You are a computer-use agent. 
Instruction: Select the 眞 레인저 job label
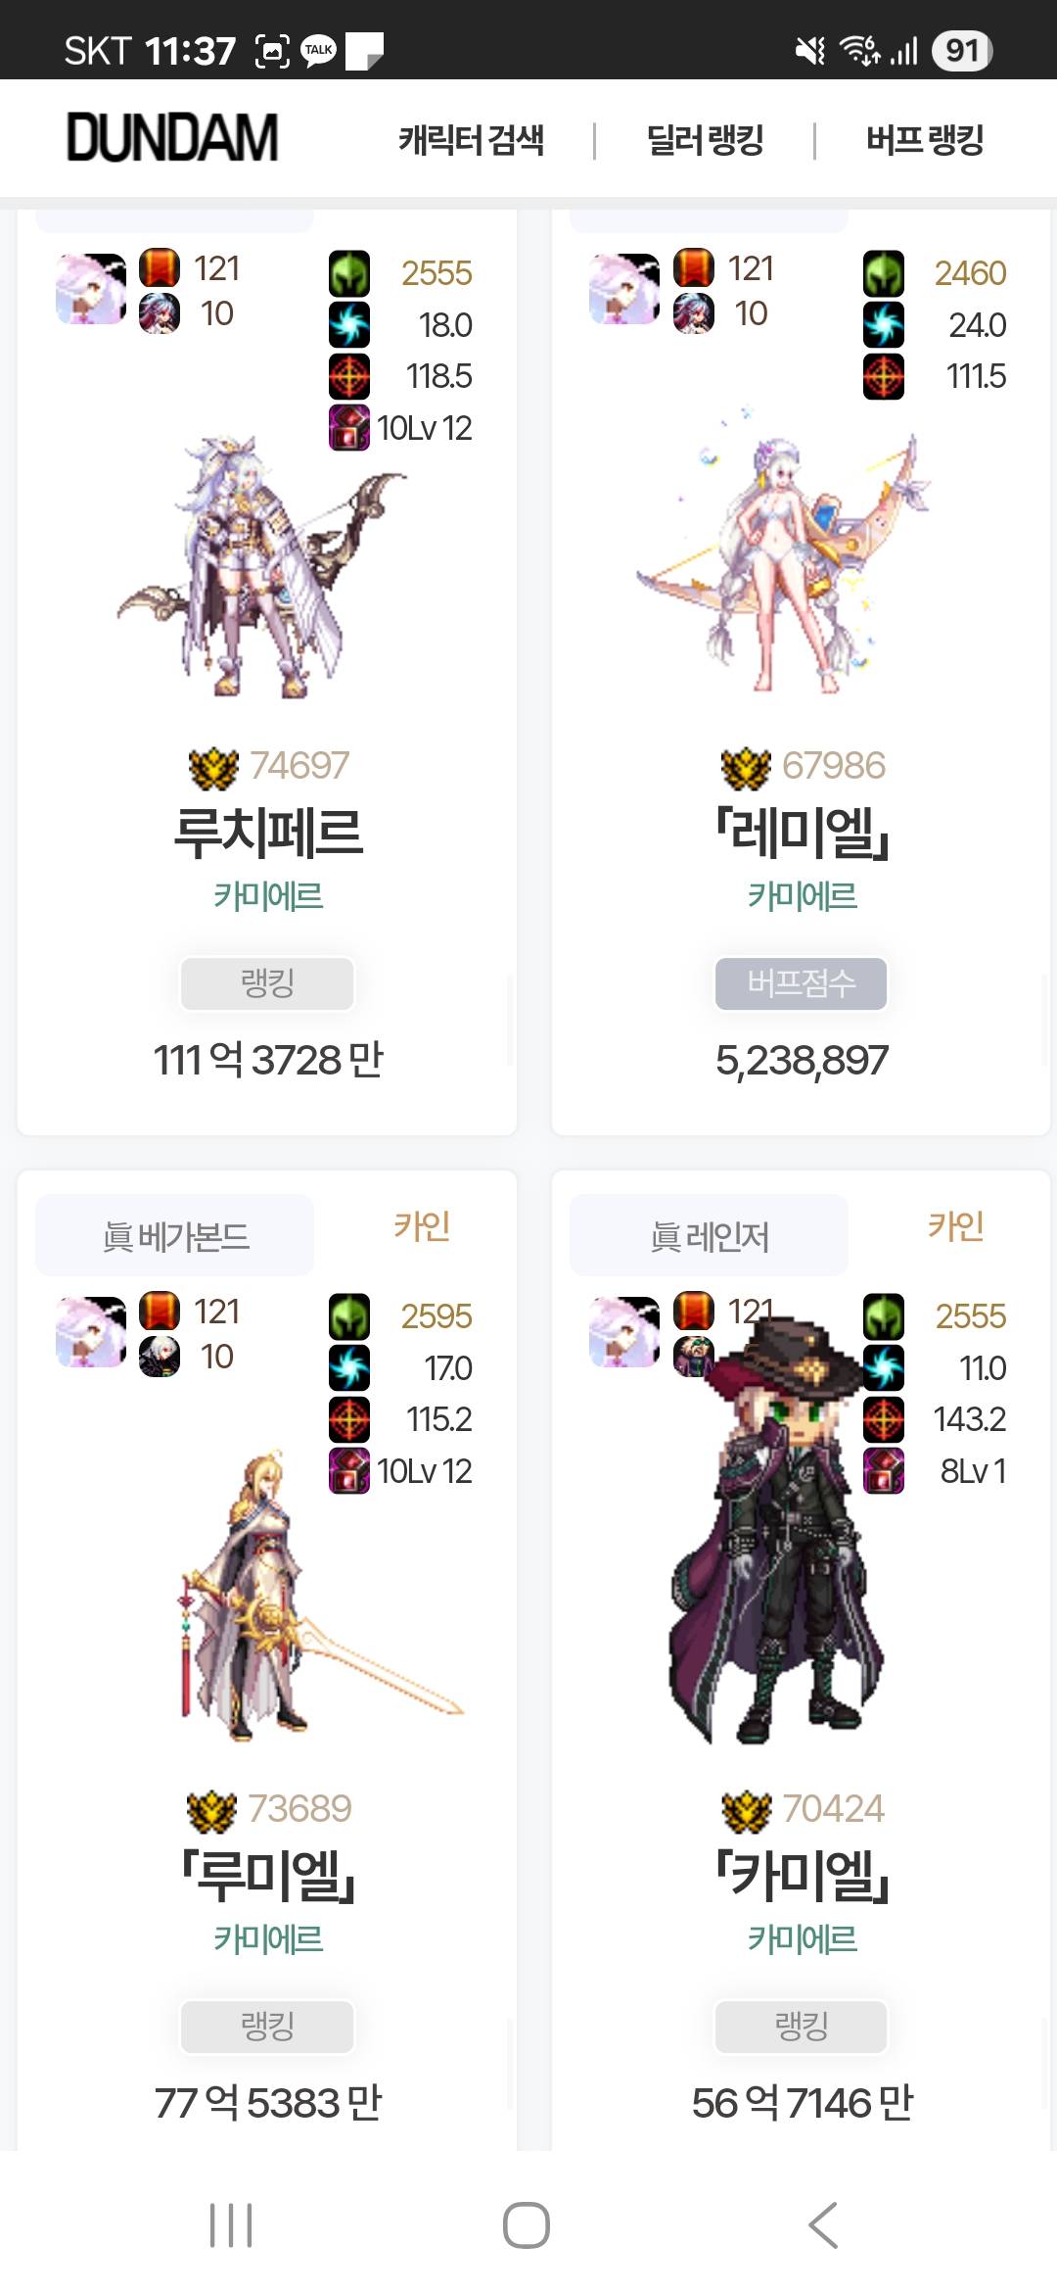tap(710, 1236)
